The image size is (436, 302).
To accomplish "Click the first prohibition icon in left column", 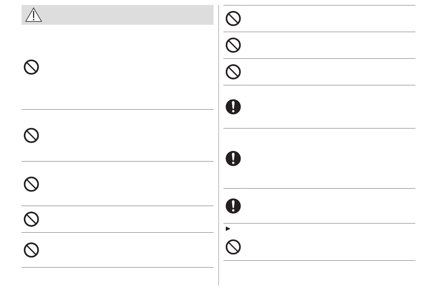I will point(31,67).
